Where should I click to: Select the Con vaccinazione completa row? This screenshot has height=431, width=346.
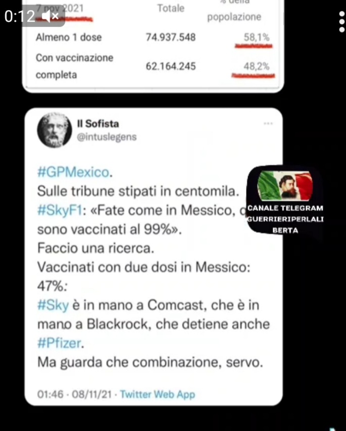pyautogui.click(x=153, y=66)
